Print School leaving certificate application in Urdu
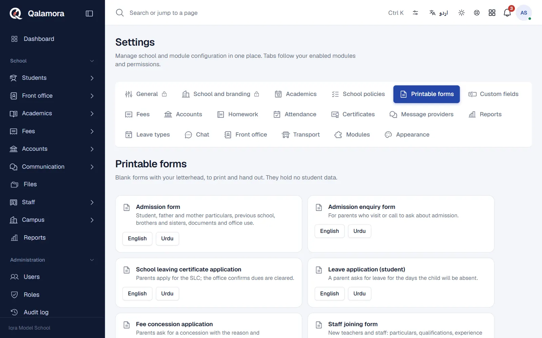This screenshot has height=338, width=542. click(x=167, y=294)
